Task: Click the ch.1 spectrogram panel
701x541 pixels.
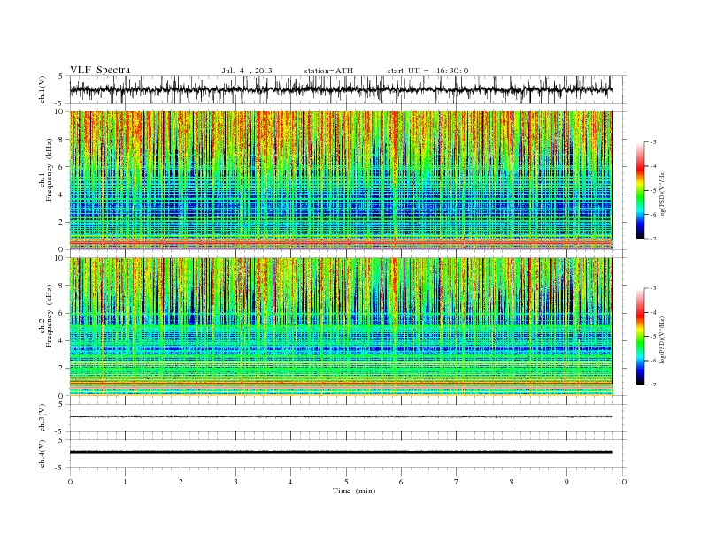Action: [x=341, y=180]
